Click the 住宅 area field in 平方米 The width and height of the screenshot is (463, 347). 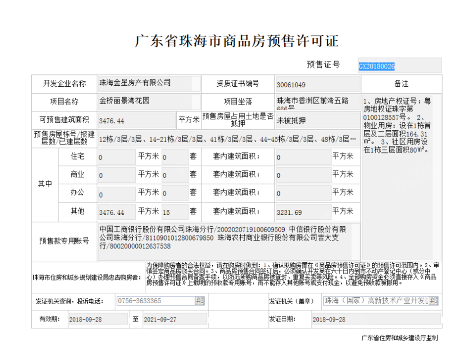[x=117, y=157]
